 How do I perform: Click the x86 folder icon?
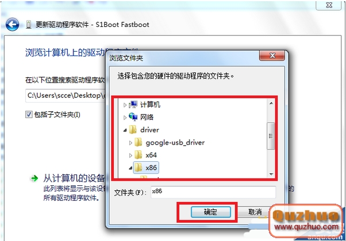point(139,168)
